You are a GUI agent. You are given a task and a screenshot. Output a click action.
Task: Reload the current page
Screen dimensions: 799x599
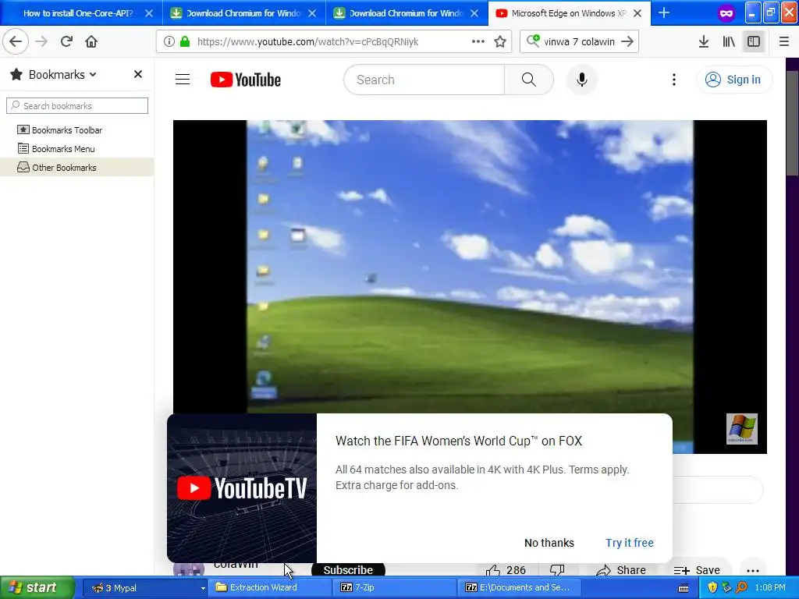(66, 41)
